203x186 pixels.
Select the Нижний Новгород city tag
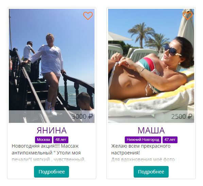tap(143, 140)
